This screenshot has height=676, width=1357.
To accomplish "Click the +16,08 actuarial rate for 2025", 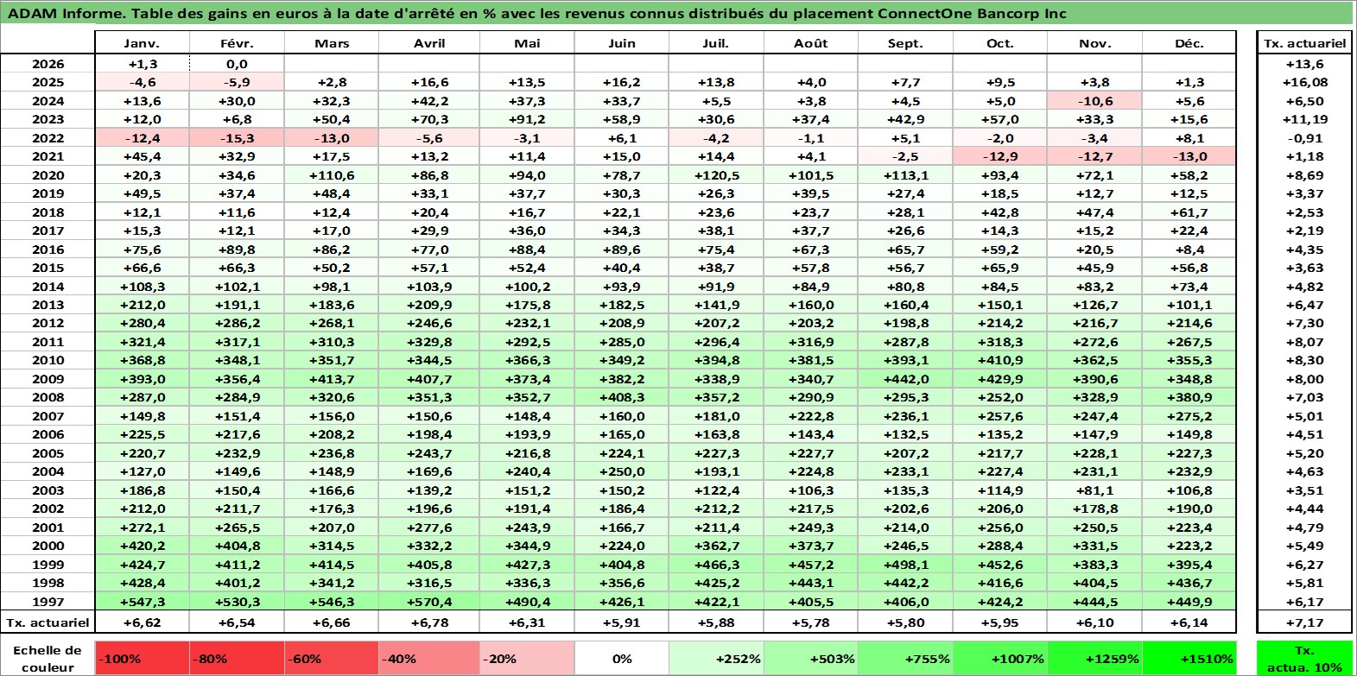I will 1304,82.
